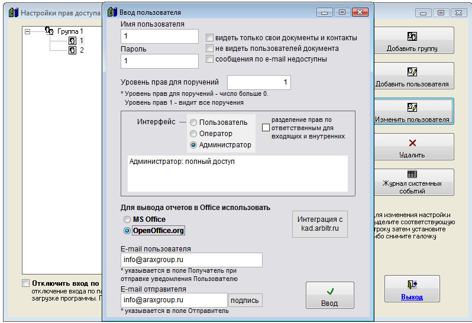This screenshot has height=323, width=472.
Task: Click the Add group button icon
Action: point(412,37)
